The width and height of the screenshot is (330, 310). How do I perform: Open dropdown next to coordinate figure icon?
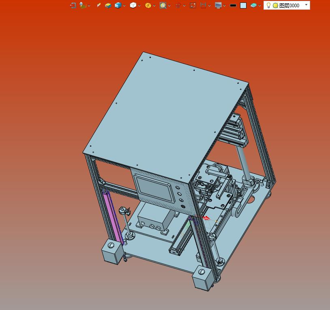[89, 6]
